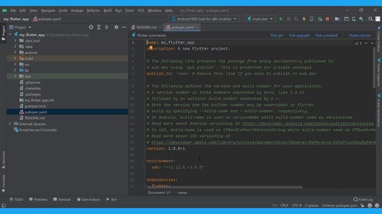Hide the Project tool window
Image resolution: width=382 pixels, height=214 pixels.
click(x=124, y=27)
